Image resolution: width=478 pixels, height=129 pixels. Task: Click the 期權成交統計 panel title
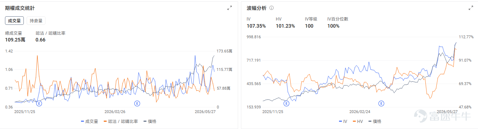[x=20, y=8]
